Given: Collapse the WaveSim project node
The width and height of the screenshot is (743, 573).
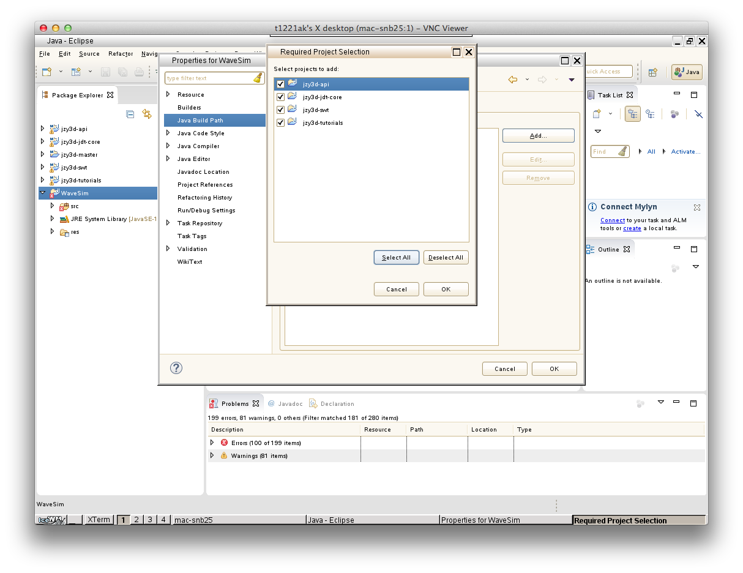Looking at the screenshot, I should tap(42, 193).
